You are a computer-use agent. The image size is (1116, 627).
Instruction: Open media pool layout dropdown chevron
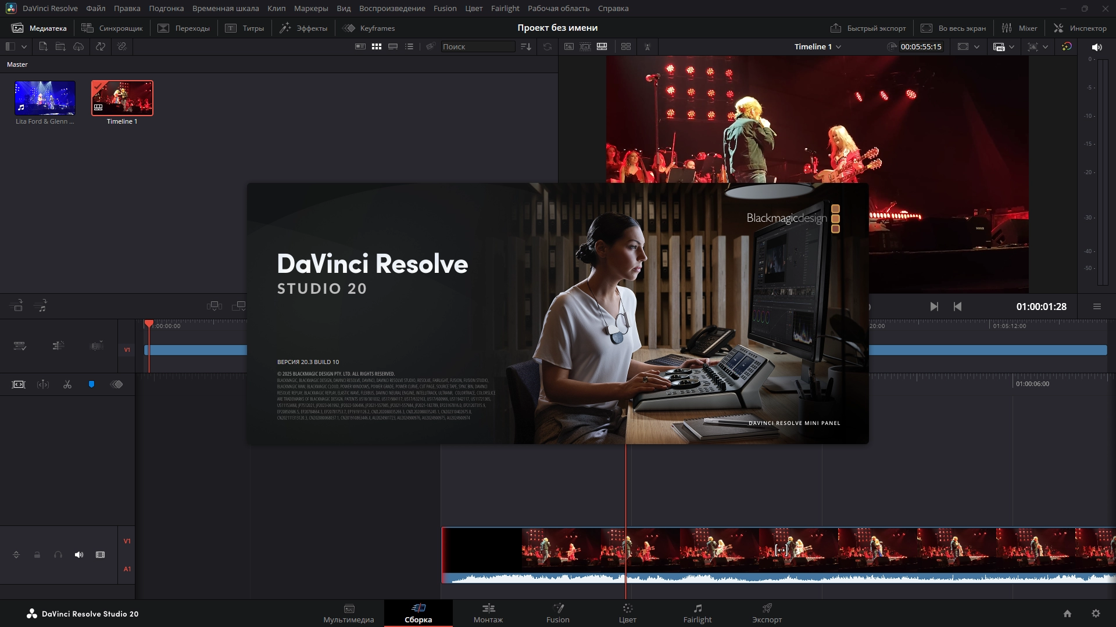[x=24, y=46]
